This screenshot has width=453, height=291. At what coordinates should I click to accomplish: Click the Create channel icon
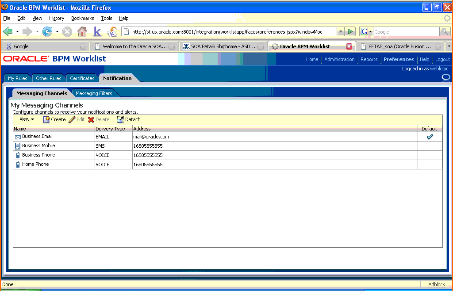pyautogui.click(x=46, y=119)
